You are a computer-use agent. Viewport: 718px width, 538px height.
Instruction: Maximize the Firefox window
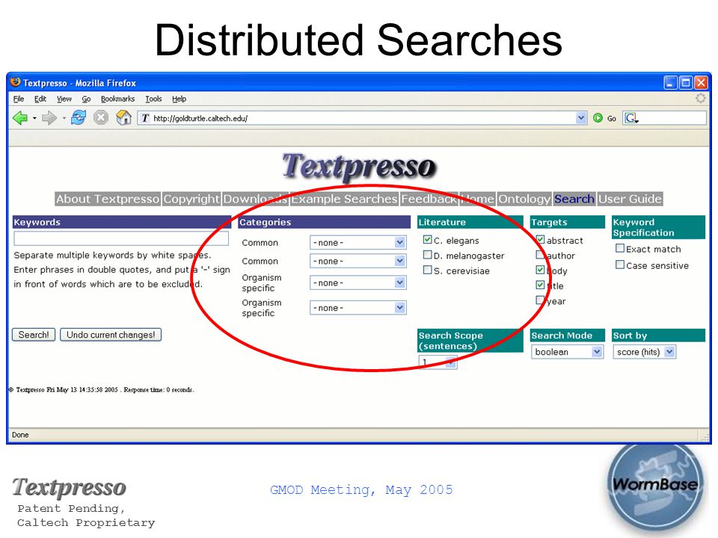(x=686, y=83)
